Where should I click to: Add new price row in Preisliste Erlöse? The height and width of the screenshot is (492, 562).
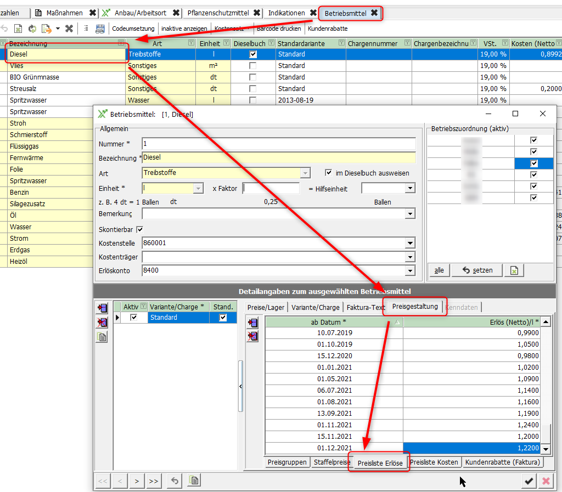tap(252, 323)
